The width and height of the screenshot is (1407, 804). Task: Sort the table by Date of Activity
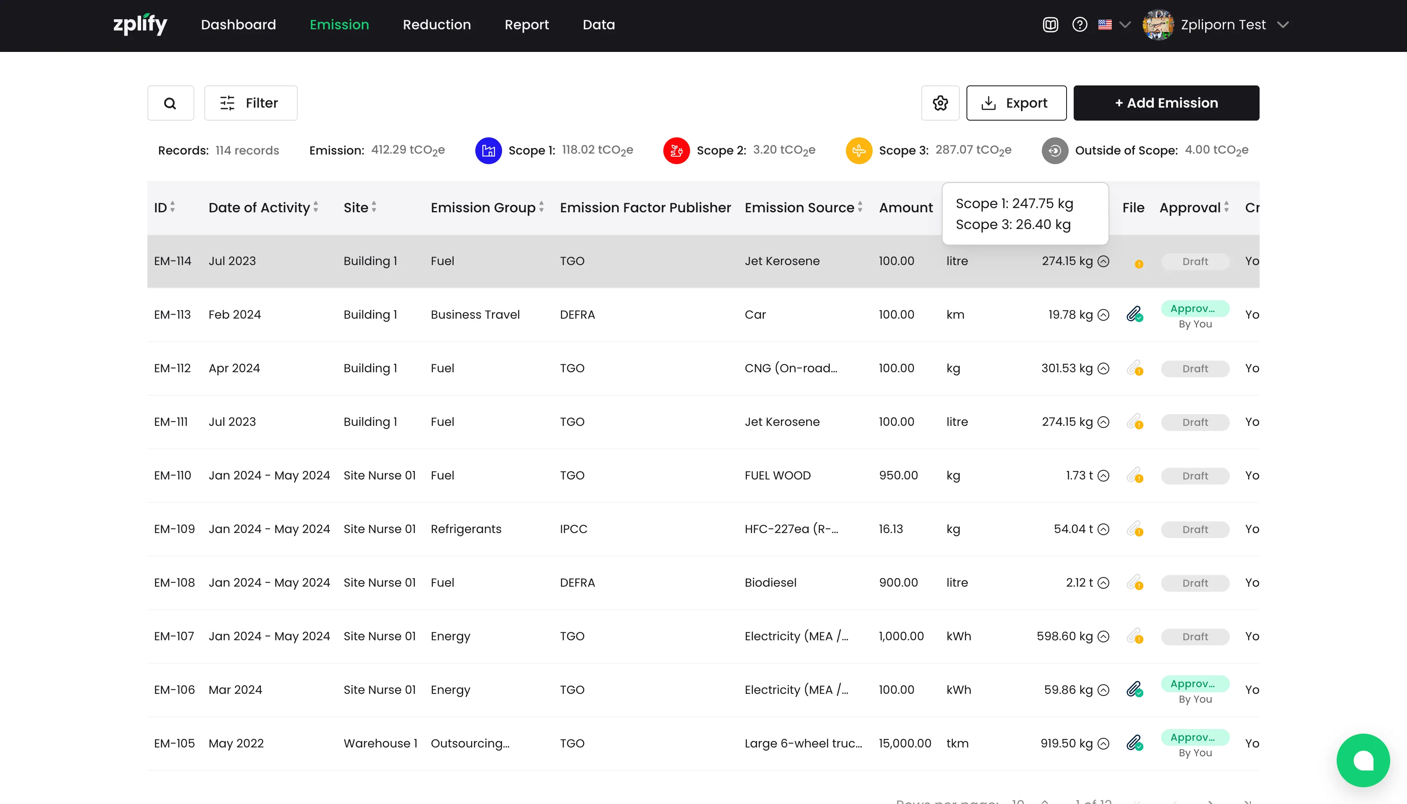[x=315, y=207]
